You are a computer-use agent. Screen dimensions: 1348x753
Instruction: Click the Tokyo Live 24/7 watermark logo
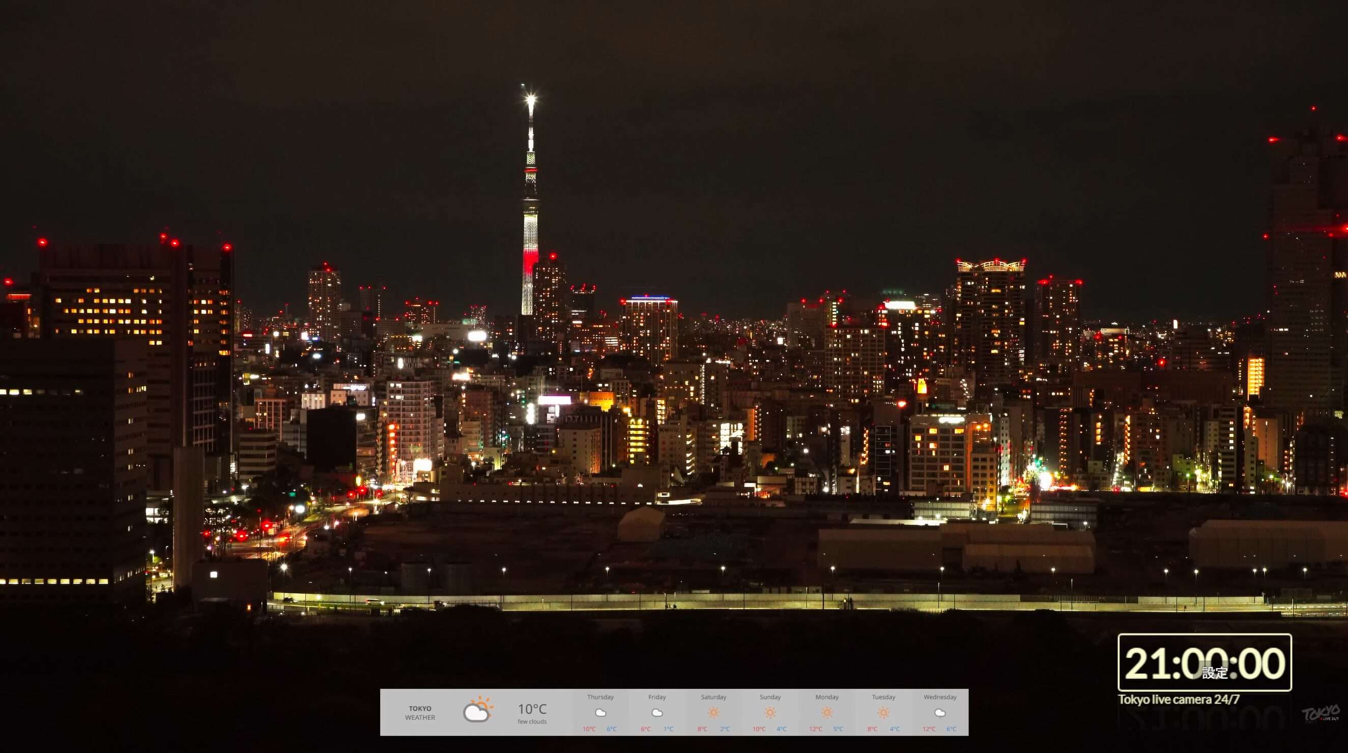1321,713
